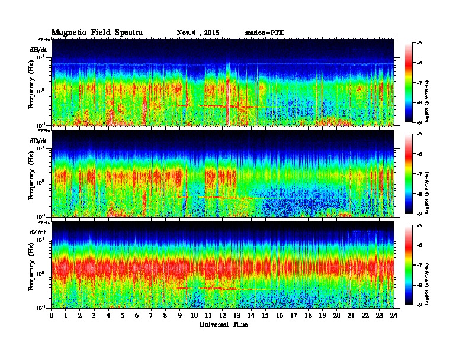Click hour tick label "20" on time axis

tap(336, 316)
